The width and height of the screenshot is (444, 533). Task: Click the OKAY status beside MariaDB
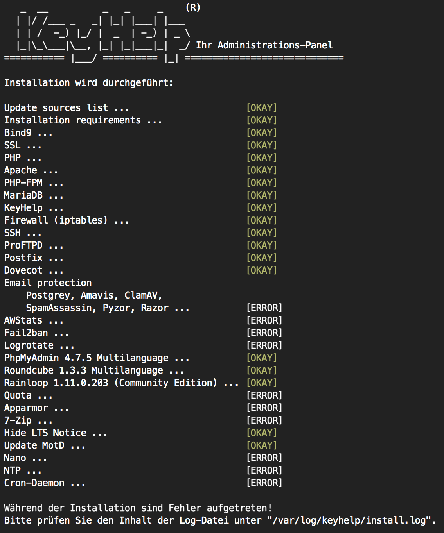point(261,195)
